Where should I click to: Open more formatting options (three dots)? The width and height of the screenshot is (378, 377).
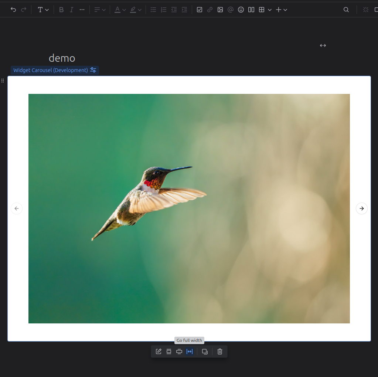pyautogui.click(x=82, y=10)
